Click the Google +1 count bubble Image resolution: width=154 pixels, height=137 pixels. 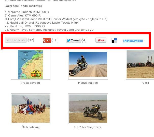[55, 40]
